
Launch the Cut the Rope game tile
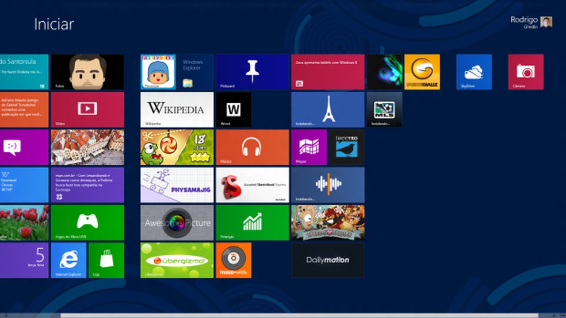point(177,148)
